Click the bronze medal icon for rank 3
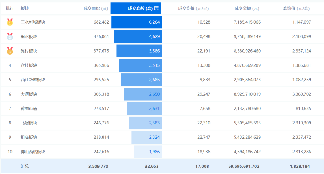Viewport: 324px width, 174px height. click(x=10, y=51)
